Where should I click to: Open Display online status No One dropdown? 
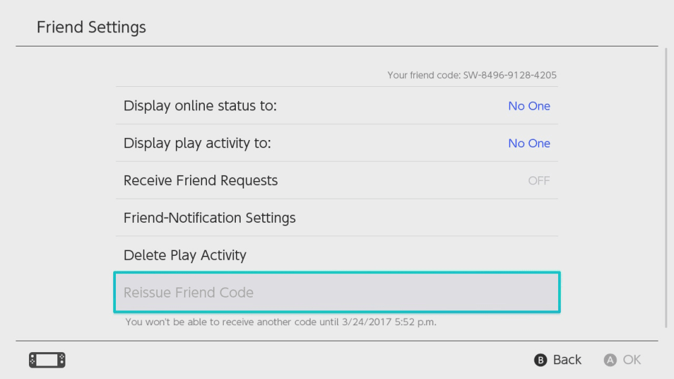[528, 106]
